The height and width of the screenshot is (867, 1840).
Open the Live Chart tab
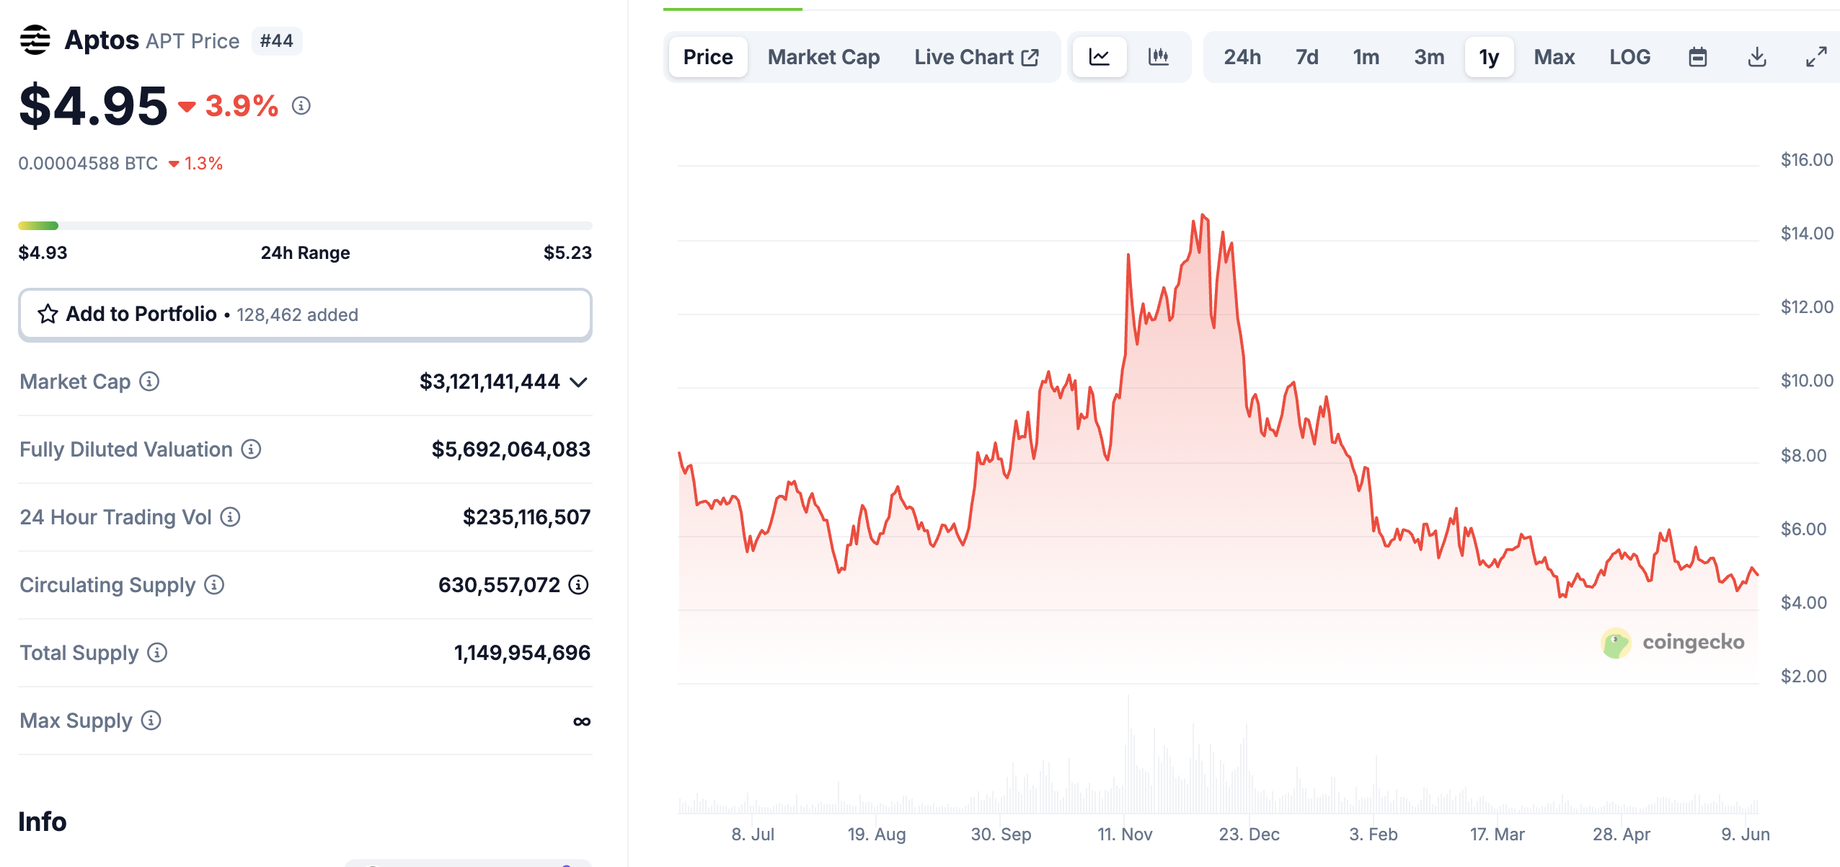pyautogui.click(x=976, y=56)
